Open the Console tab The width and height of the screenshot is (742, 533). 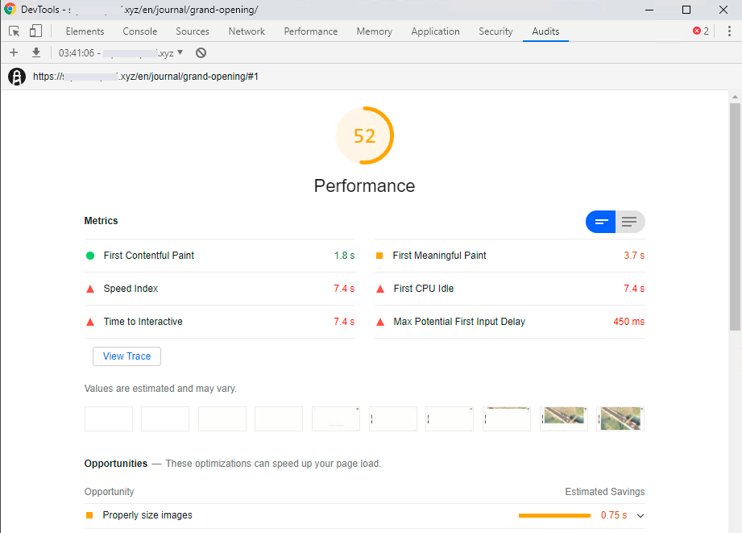tap(140, 31)
